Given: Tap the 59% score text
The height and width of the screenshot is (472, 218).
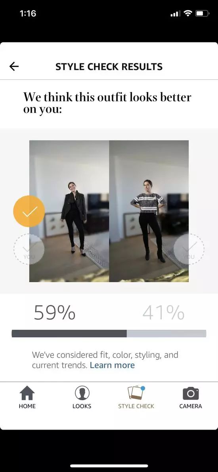Looking at the screenshot, I should point(55,313).
